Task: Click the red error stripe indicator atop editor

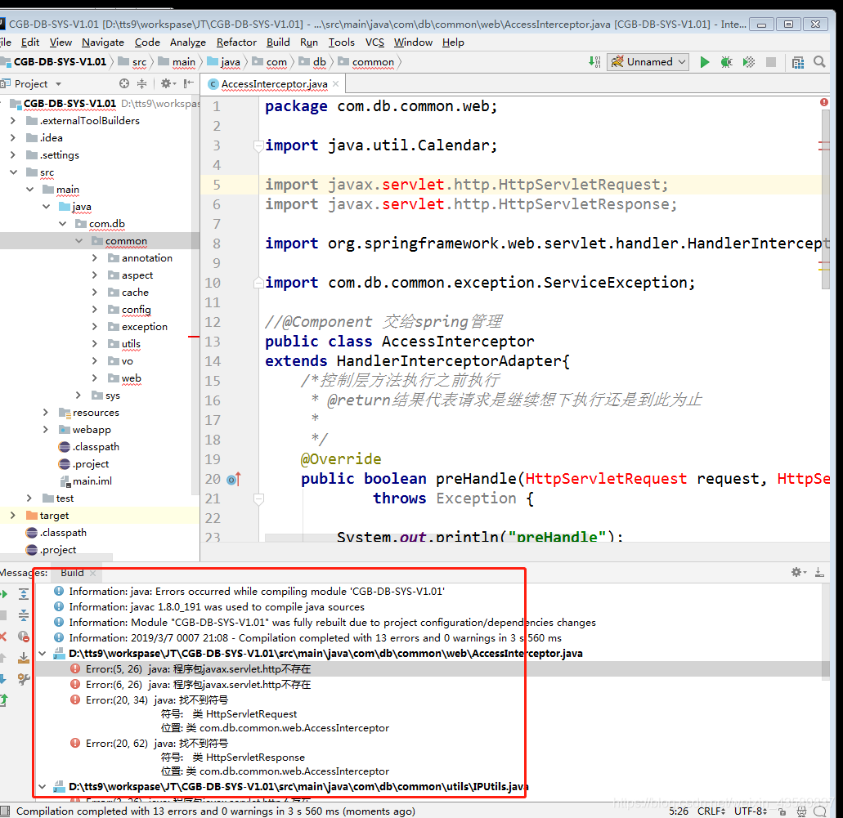Action: click(x=824, y=101)
